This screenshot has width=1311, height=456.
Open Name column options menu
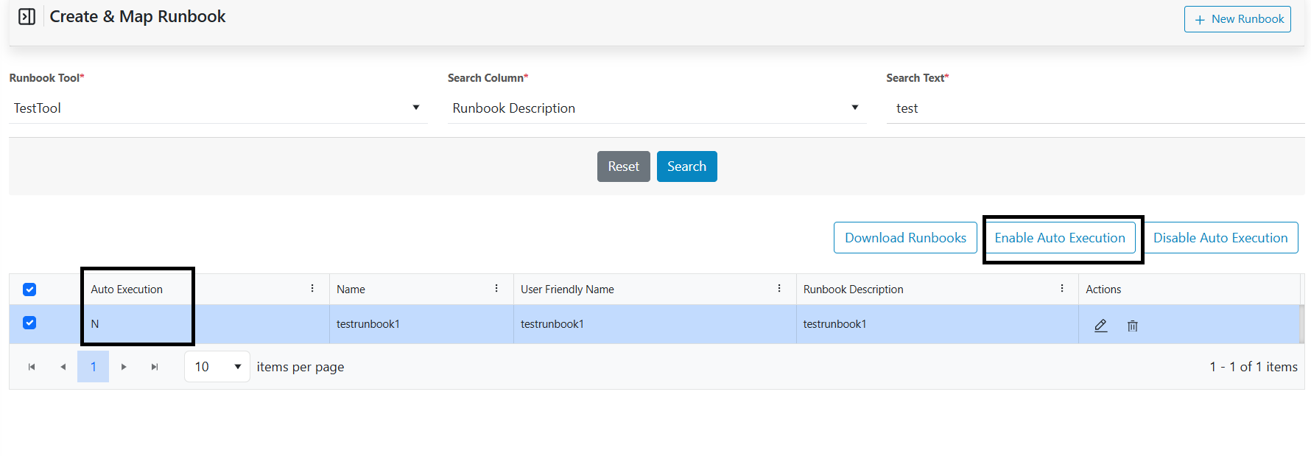496,289
